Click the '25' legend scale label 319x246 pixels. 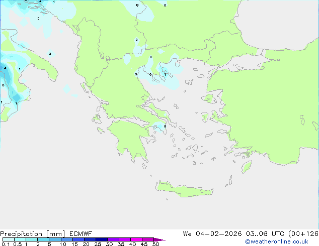(x=98, y=244)
